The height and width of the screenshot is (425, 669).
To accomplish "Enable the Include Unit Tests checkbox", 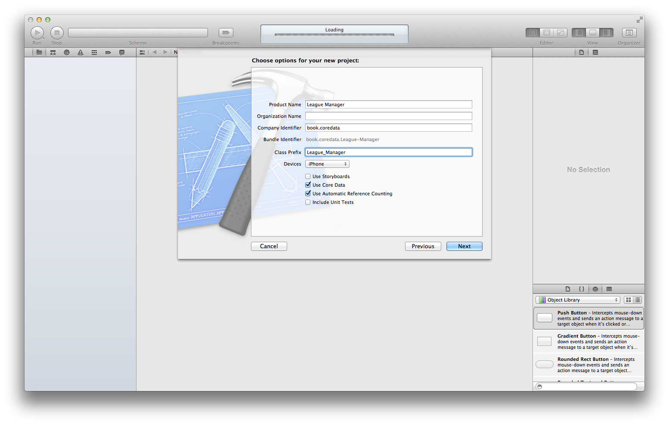I will pos(308,202).
